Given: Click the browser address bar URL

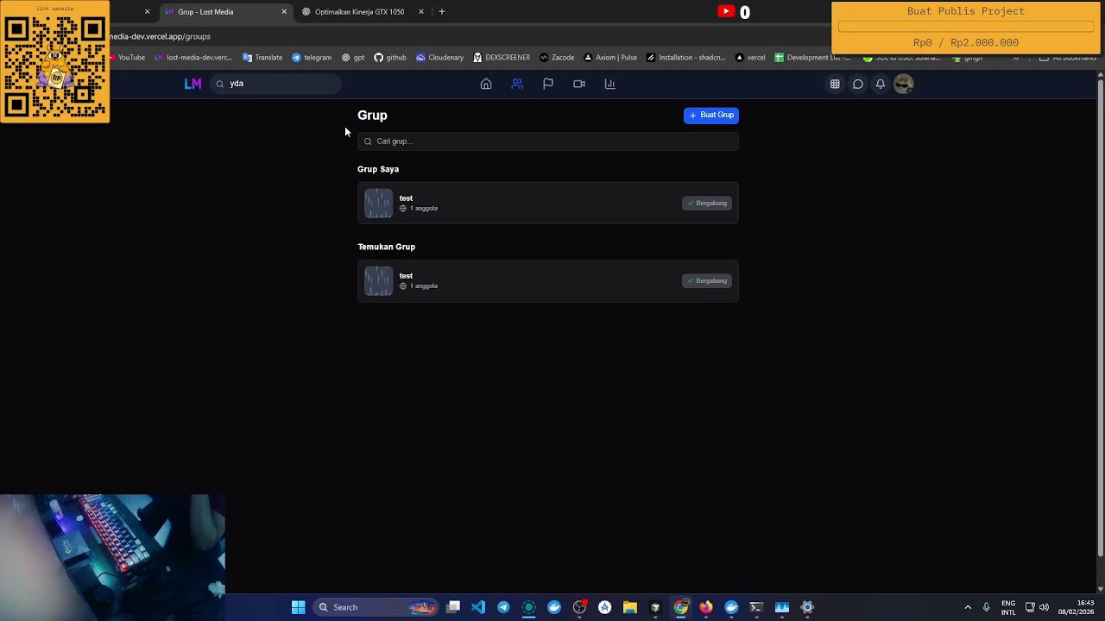Looking at the screenshot, I should (x=161, y=37).
